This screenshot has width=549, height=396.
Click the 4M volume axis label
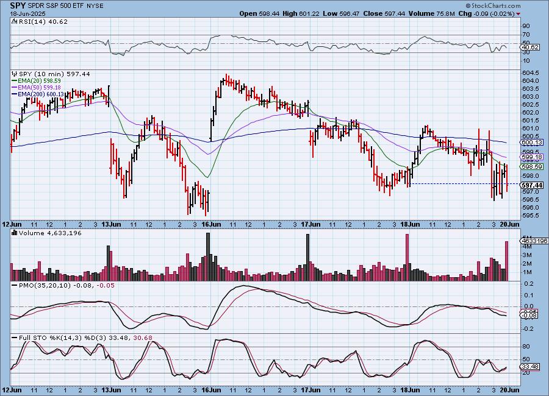point(527,247)
